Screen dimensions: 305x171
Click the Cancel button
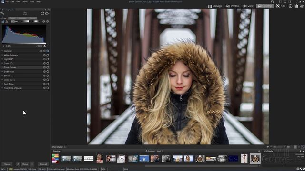point(43,164)
